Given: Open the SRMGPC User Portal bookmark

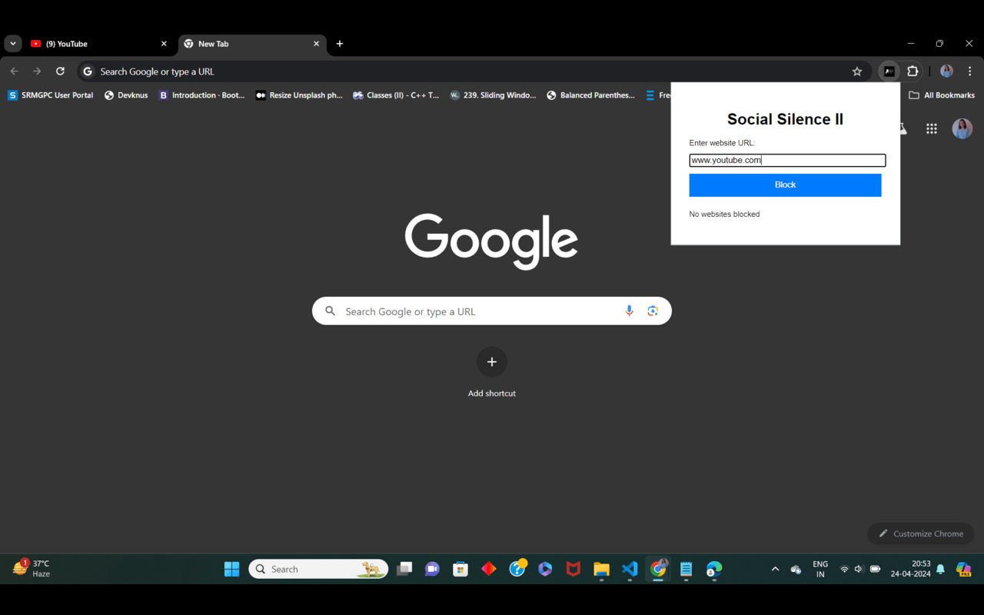Looking at the screenshot, I should pyautogui.click(x=51, y=95).
